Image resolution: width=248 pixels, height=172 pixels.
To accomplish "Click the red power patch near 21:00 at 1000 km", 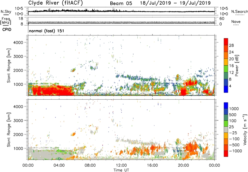I will point(191,83).
